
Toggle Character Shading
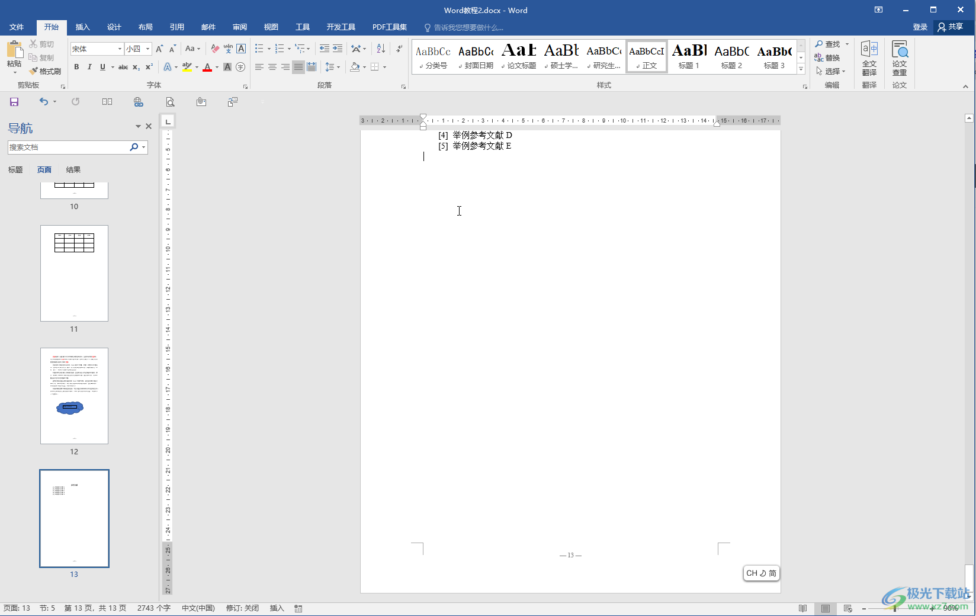pyautogui.click(x=227, y=67)
